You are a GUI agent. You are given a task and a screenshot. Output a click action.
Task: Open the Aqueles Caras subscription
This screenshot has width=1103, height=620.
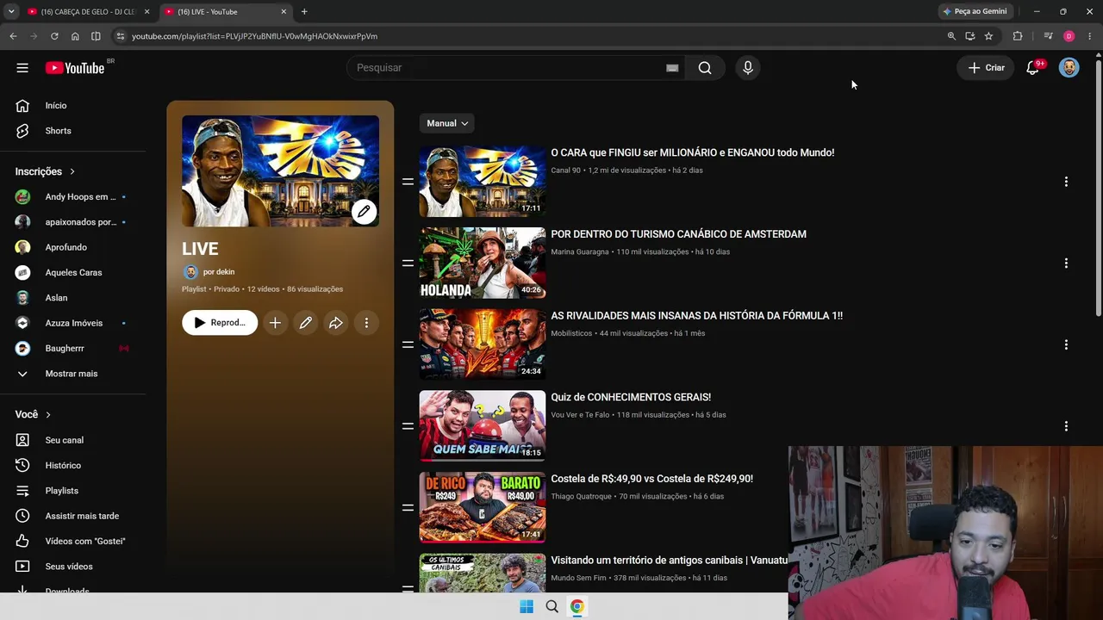[73, 272]
